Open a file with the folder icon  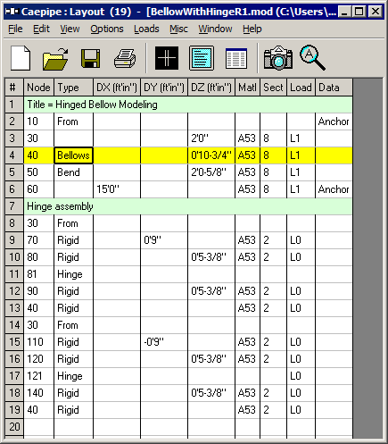[55, 59]
